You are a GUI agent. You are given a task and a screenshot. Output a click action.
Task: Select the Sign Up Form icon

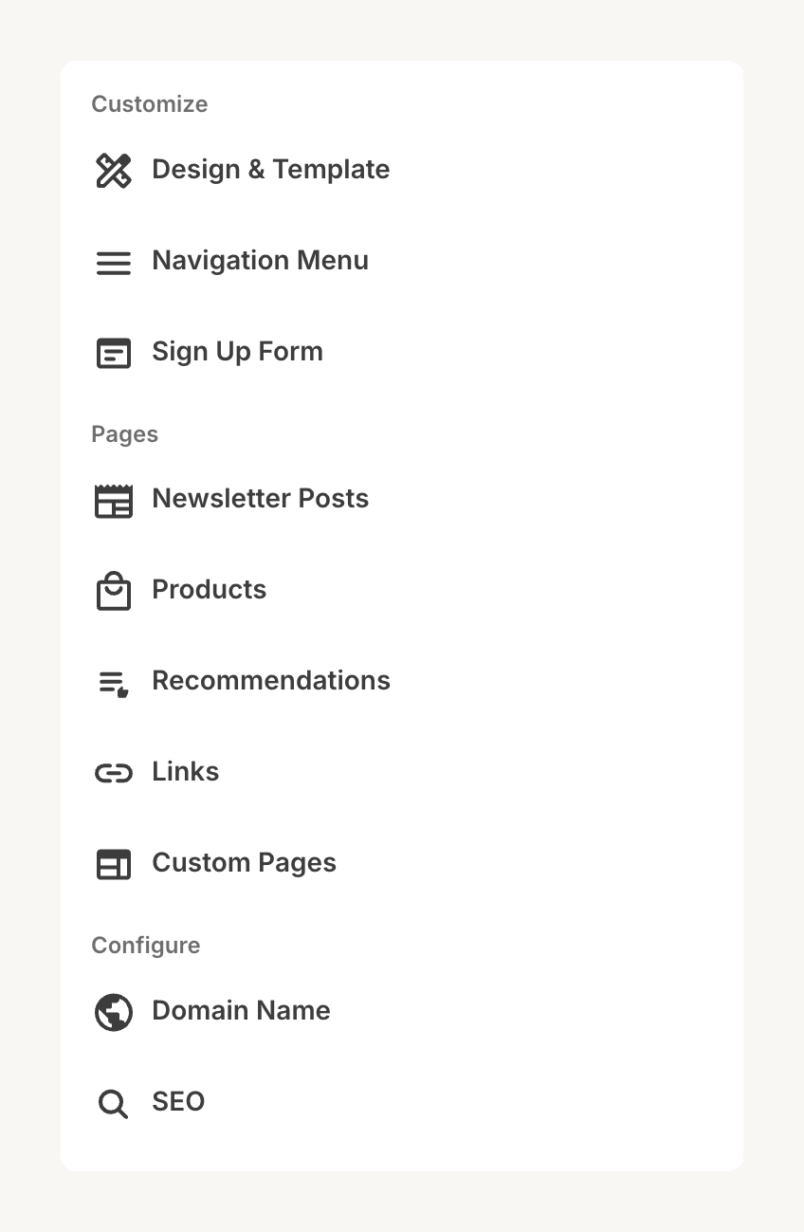[x=114, y=354]
